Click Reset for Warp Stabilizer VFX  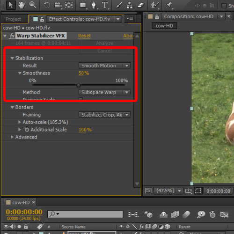[84, 36]
